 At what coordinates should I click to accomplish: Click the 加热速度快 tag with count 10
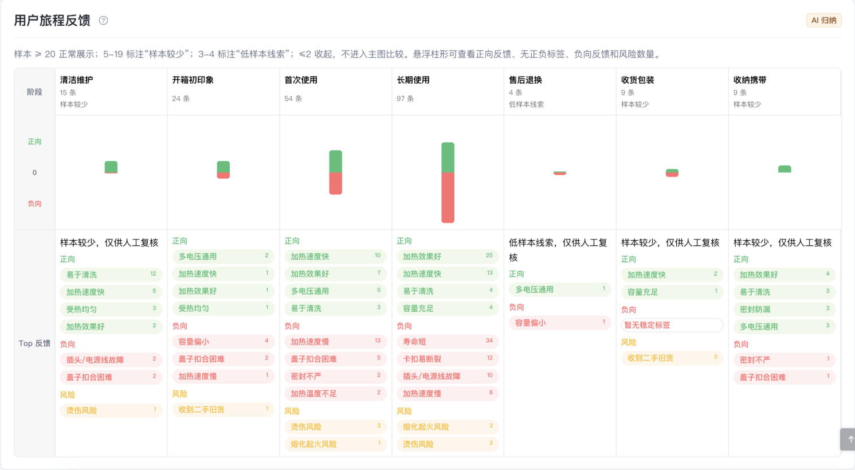(x=336, y=256)
